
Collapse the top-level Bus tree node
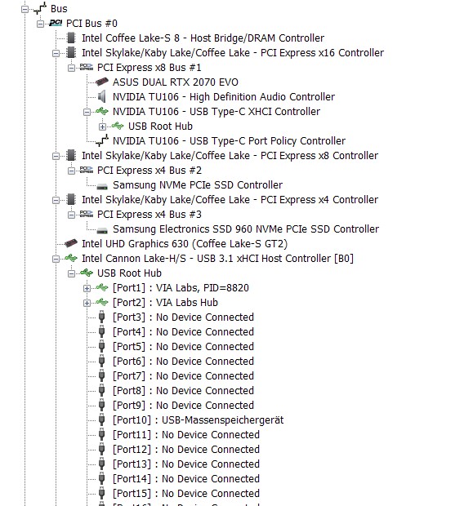click(25, 9)
